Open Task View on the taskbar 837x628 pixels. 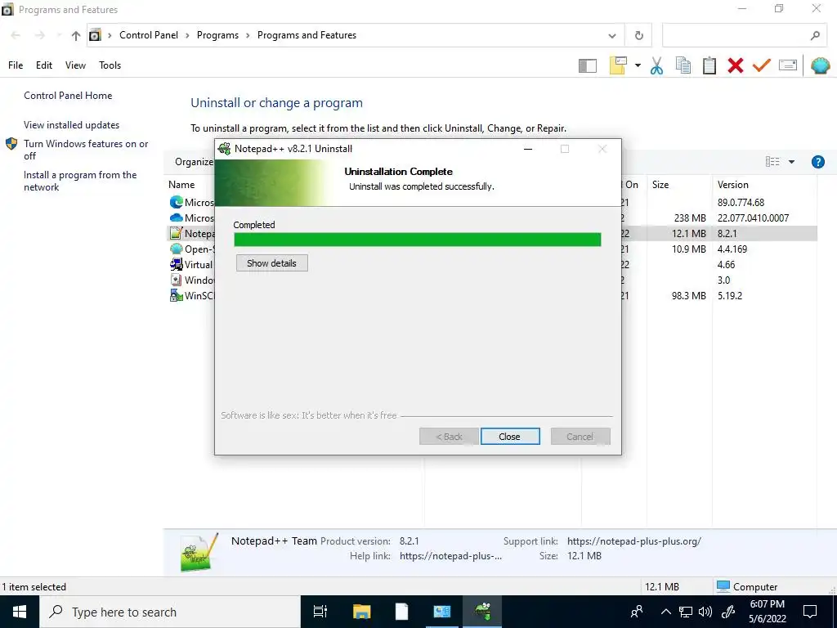pyautogui.click(x=320, y=612)
